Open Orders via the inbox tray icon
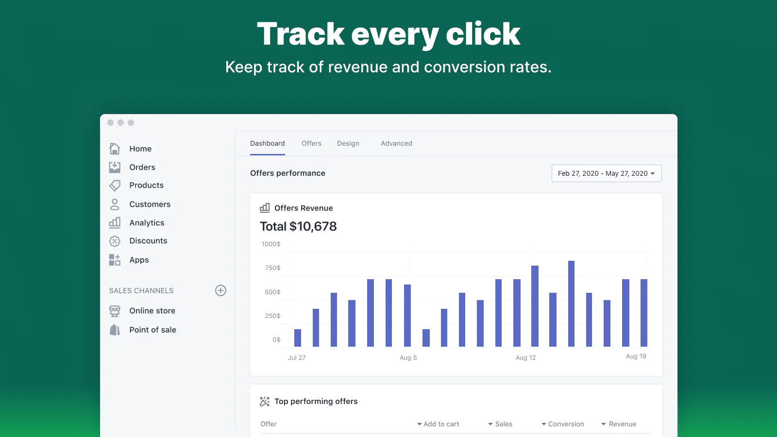 (115, 167)
